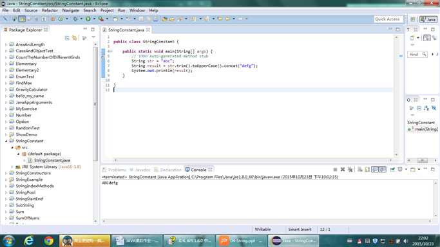Select the StringConstant.java editor tab
This screenshot has height=247, width=440.
pos(126,30)
